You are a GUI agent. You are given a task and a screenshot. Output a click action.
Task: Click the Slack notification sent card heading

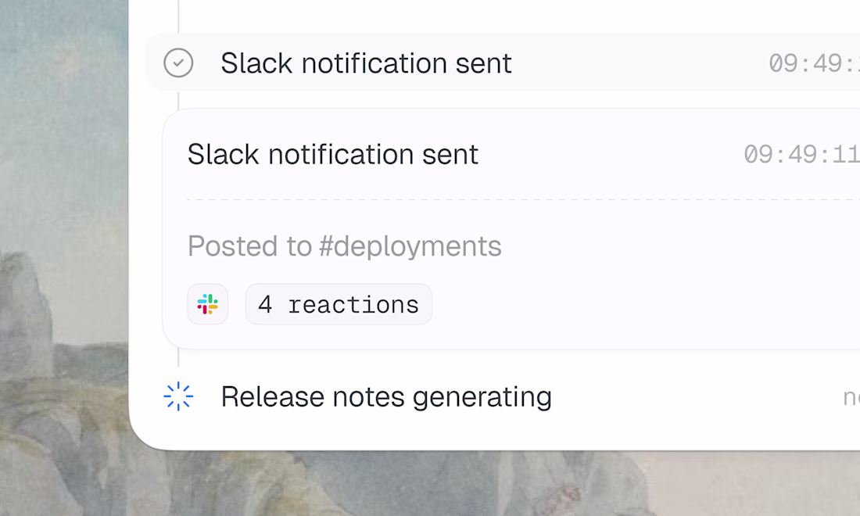[333, 154]
